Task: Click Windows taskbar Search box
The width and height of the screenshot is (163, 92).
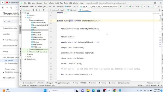Action: (61, 90)
